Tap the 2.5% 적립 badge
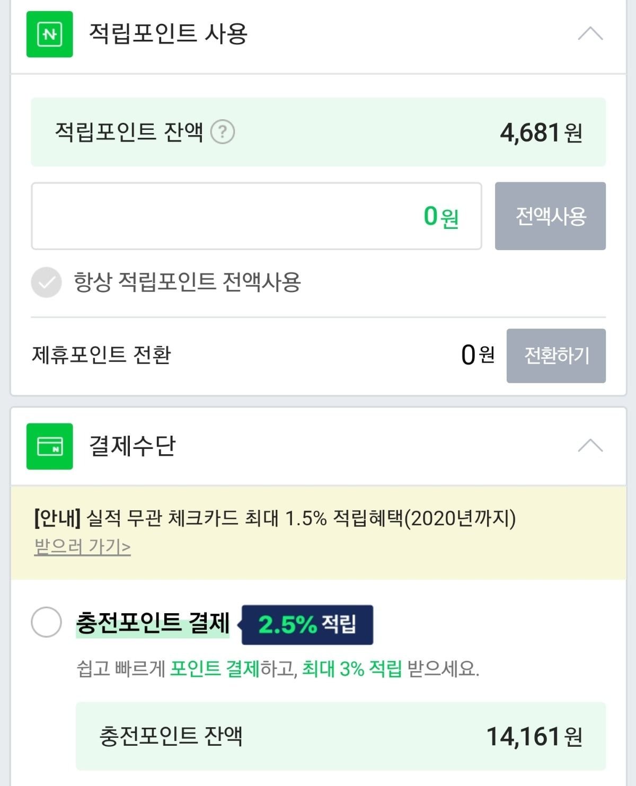Image resolution: width=636 pixels, height=786 pixels. click(x=307, y=624)
